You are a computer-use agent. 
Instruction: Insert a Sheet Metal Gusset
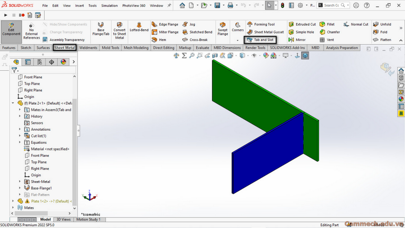tap(265, 32)
